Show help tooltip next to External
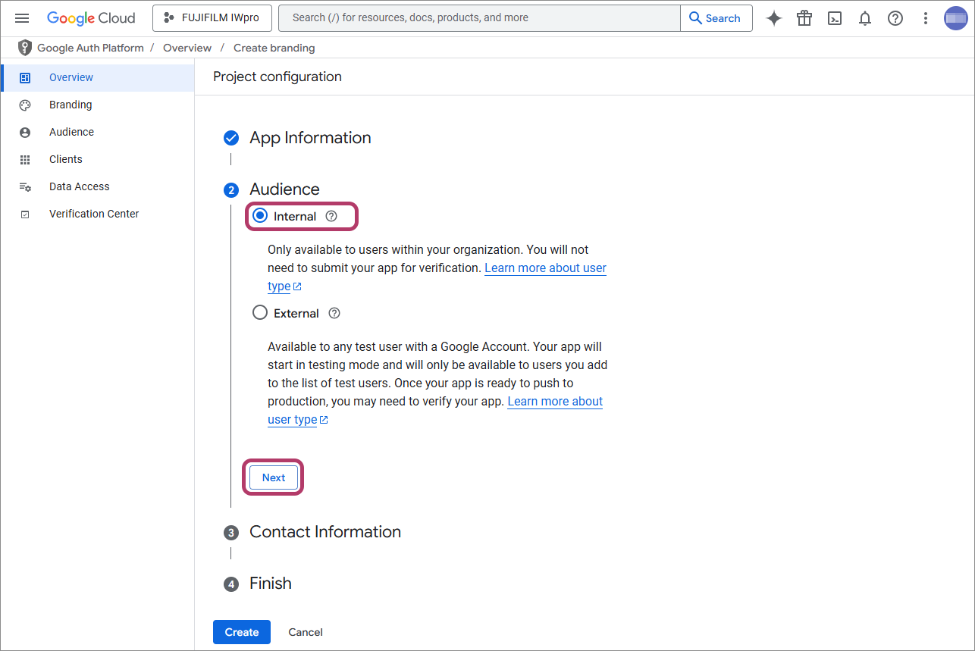The width and height of the screenshot is (975, 651). tap(334, 314)
